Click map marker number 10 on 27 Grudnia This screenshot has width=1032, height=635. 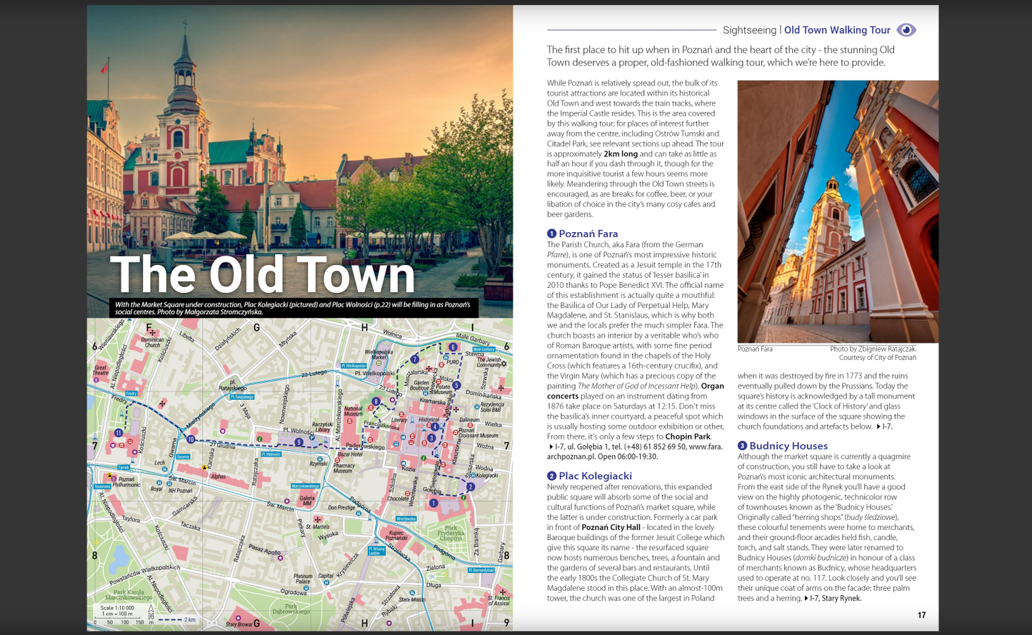pyautogui.click(x=191, y=439)
